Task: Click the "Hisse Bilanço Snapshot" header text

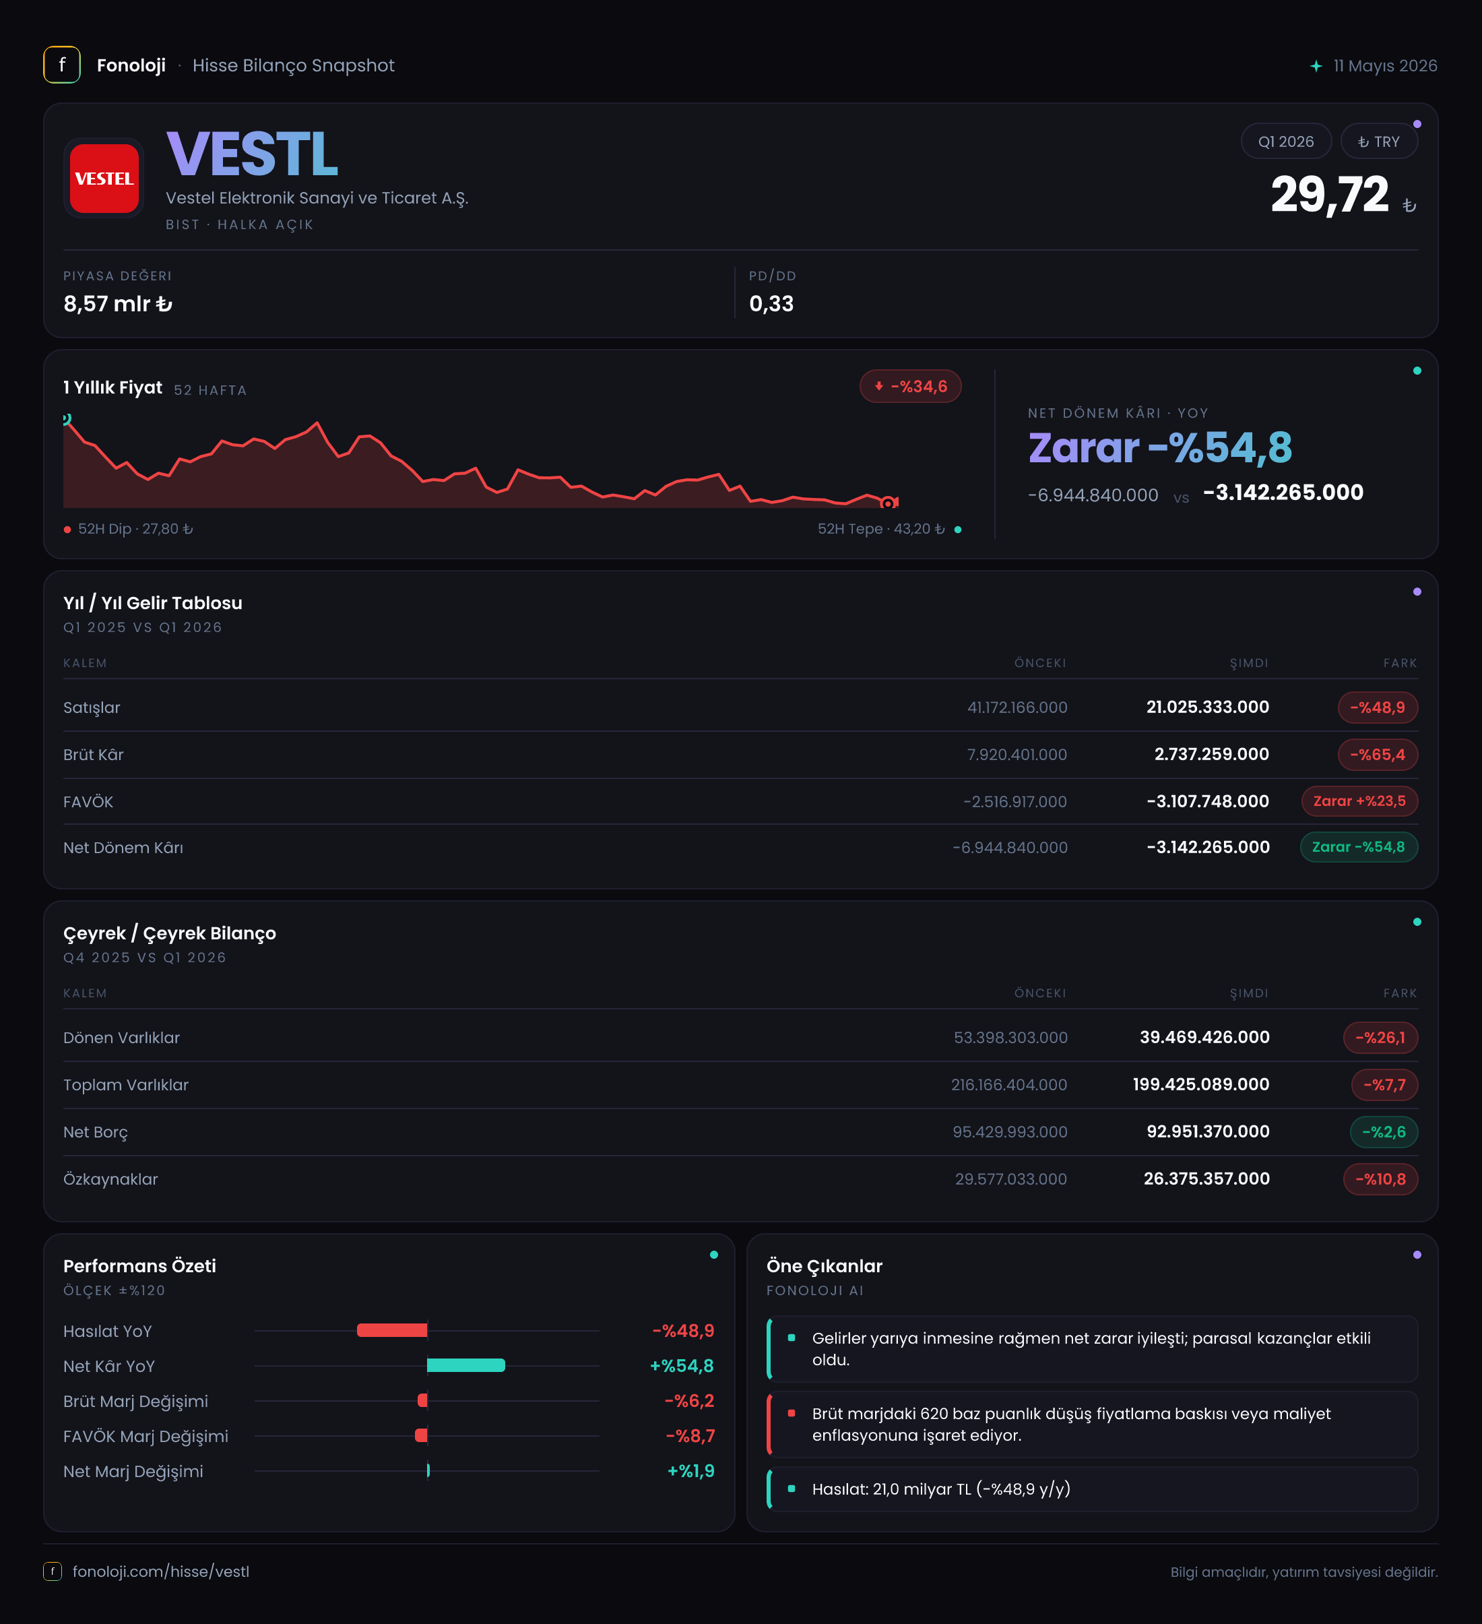Action: 293,65
